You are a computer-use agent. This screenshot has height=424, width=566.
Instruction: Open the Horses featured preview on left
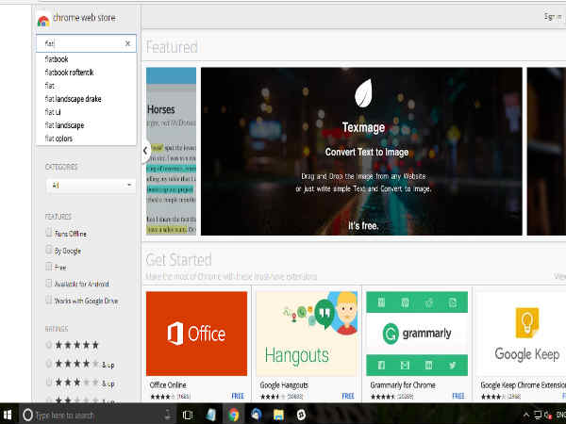point(171,152)
